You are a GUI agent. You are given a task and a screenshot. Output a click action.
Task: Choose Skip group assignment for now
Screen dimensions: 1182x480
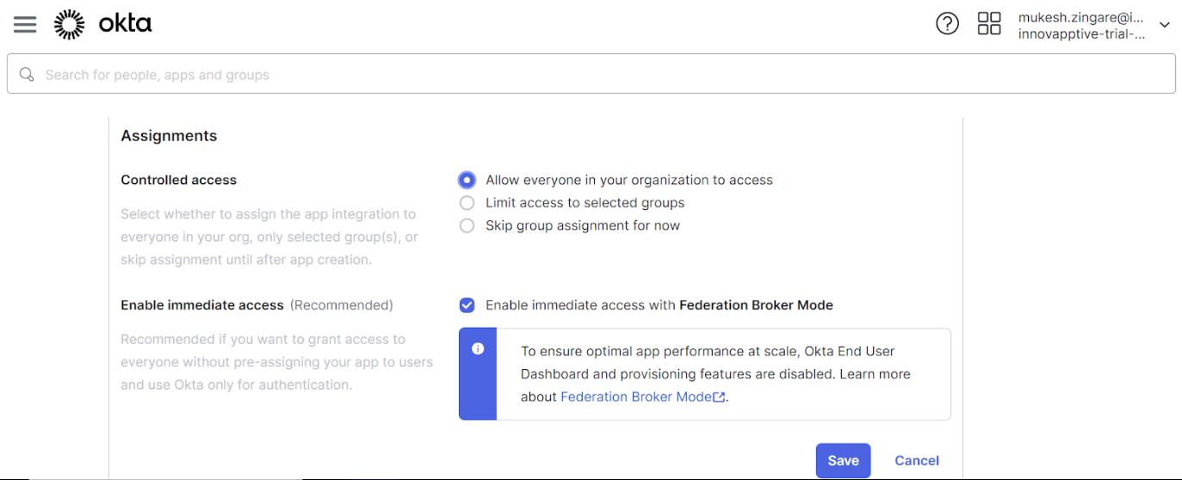tap(467, 225)
